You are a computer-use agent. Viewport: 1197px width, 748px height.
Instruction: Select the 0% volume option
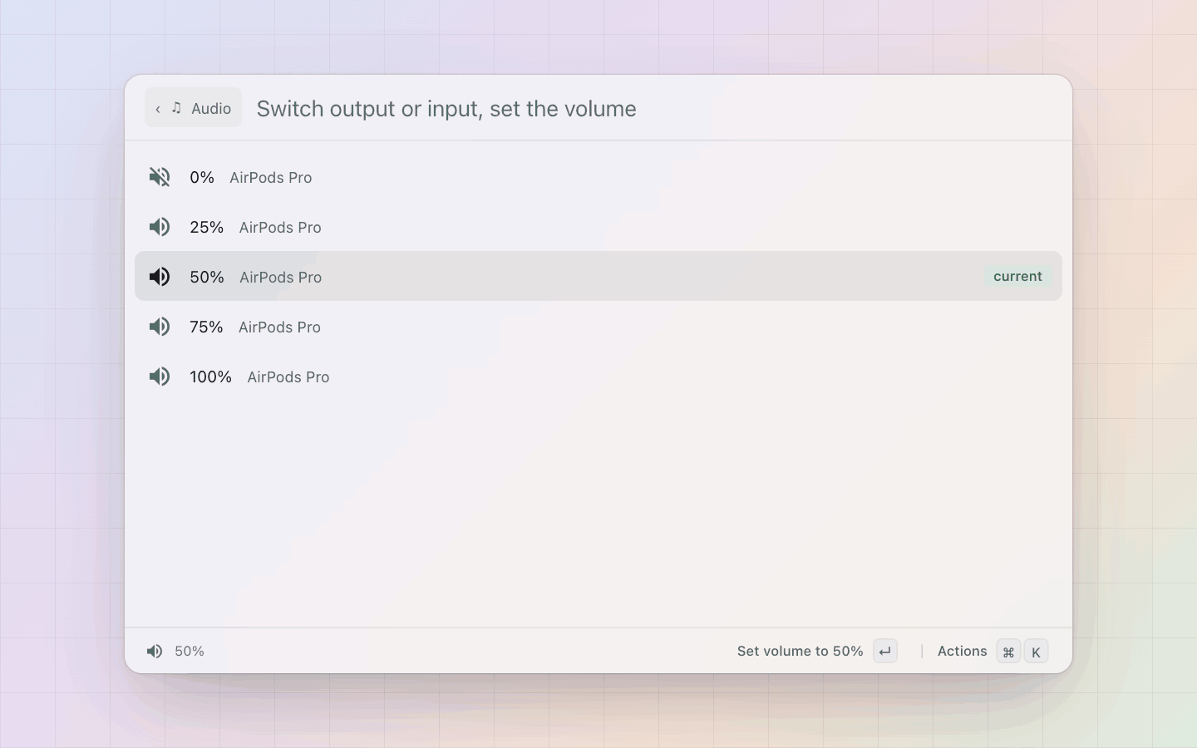click(598, 177)
